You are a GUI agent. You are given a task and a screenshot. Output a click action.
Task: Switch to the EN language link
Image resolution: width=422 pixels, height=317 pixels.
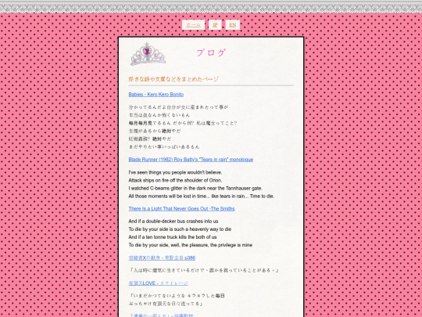(x=233, y=25)
